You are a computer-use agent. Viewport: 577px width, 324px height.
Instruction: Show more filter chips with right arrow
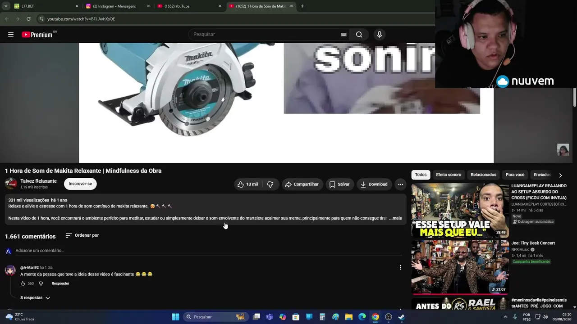coord(560,175)
